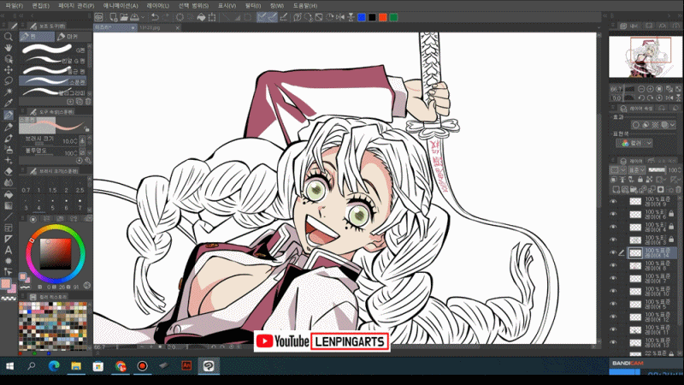Click the delete layer trash icon
The width and height of the screenshot is (684, 385).
678,189
